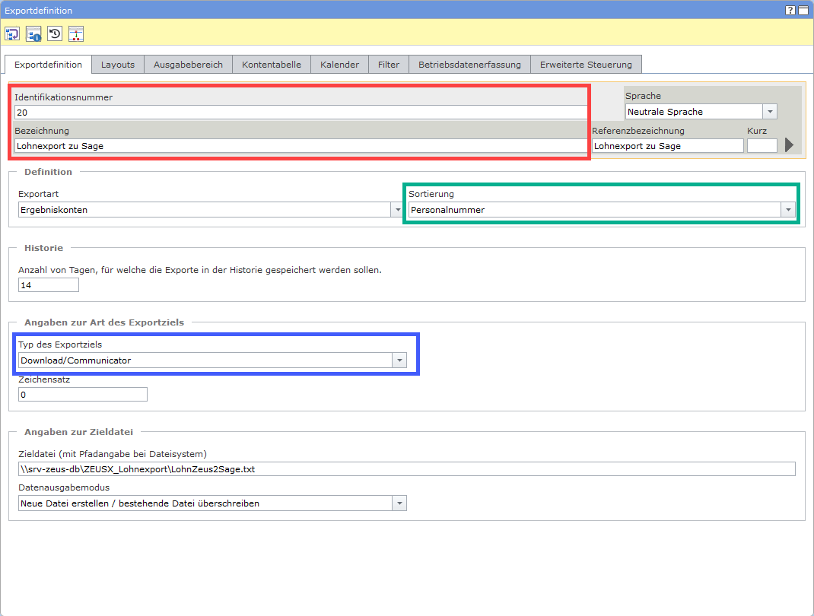Click the history days field showing 14
814x616 pixels.
pyautogui.click(x=49, y=285)
